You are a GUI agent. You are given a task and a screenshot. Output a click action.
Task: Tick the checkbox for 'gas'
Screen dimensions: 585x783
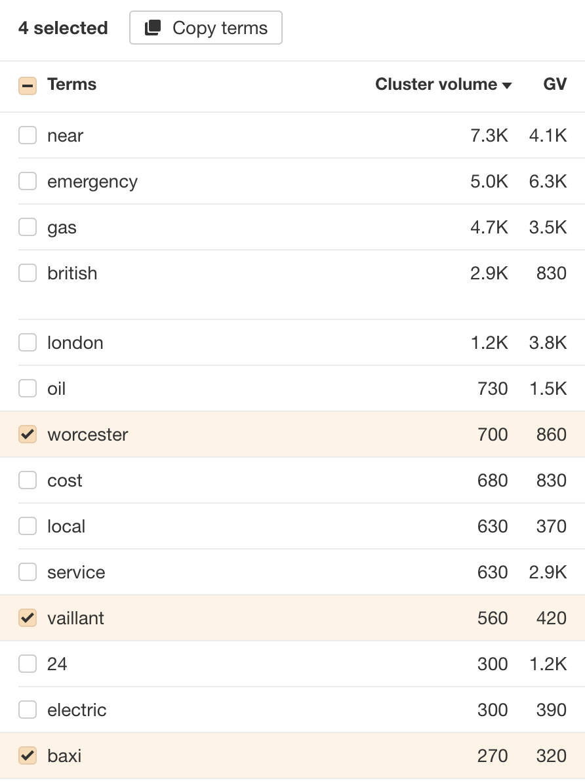click(28, 228)
